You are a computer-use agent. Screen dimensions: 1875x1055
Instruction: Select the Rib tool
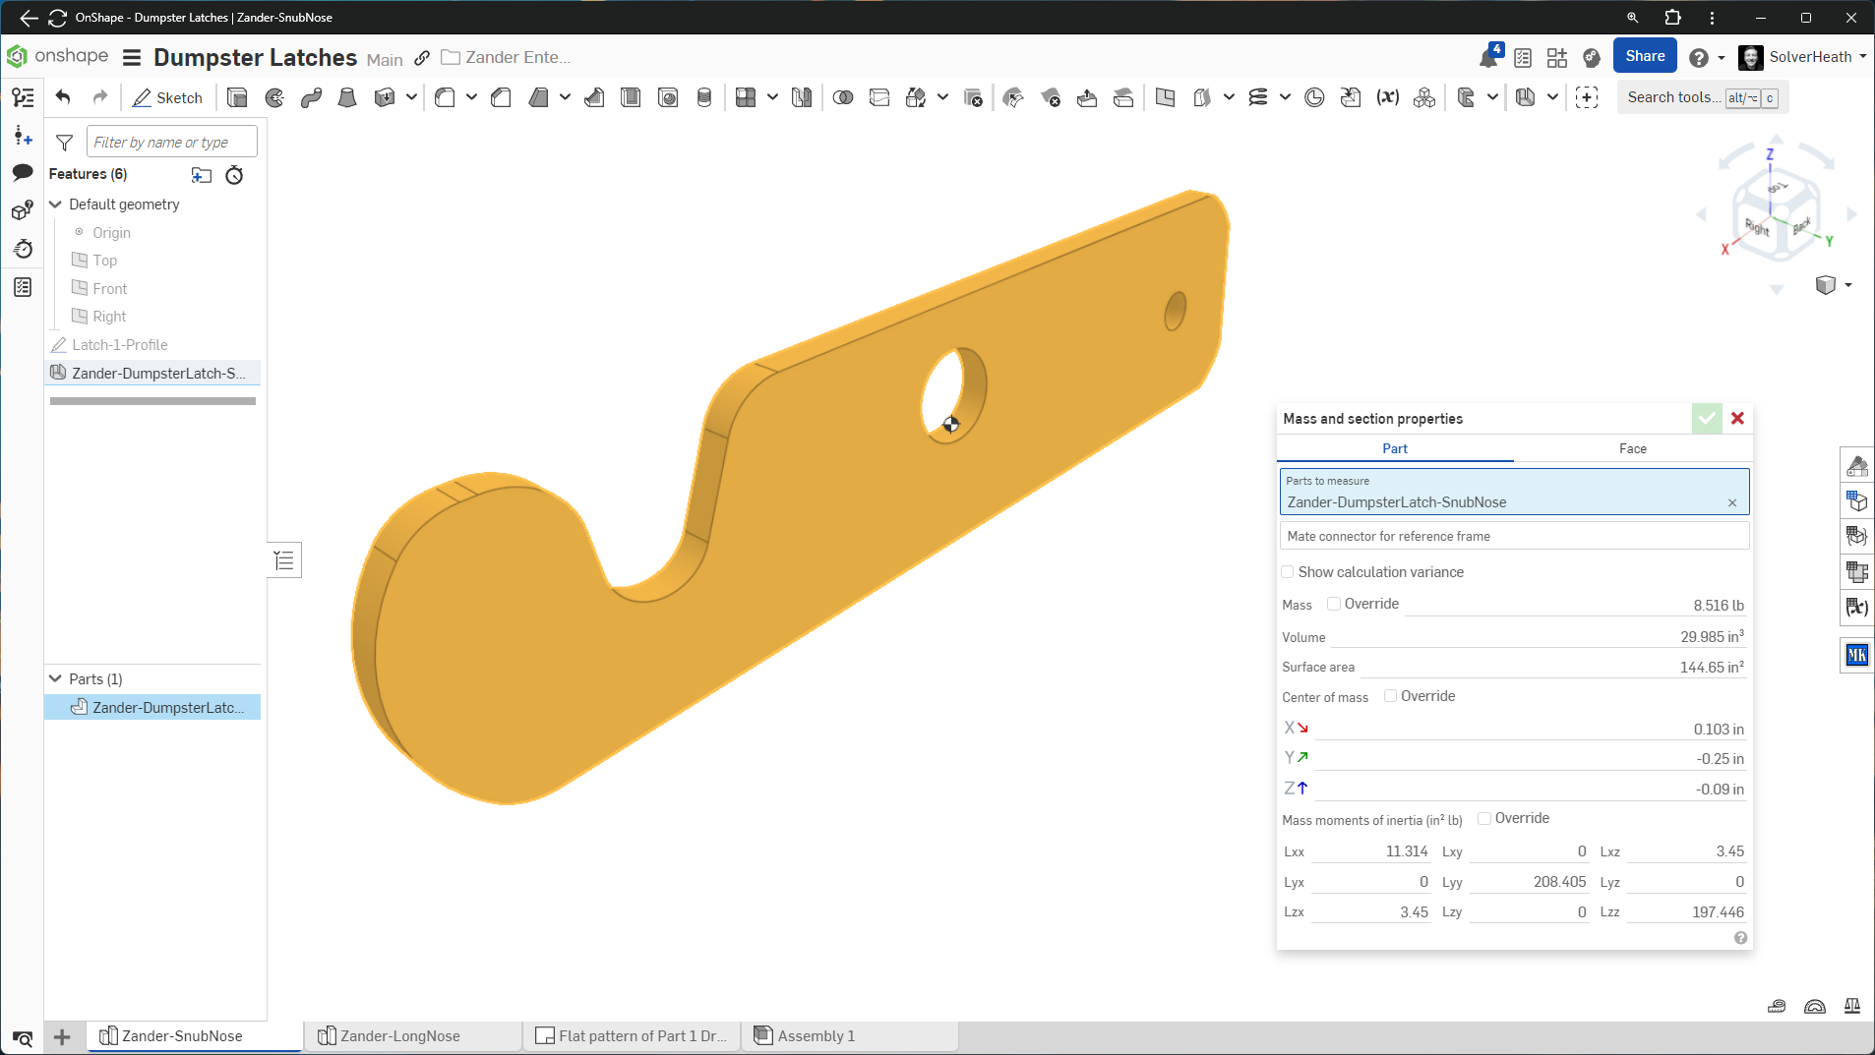click(594, 97)
